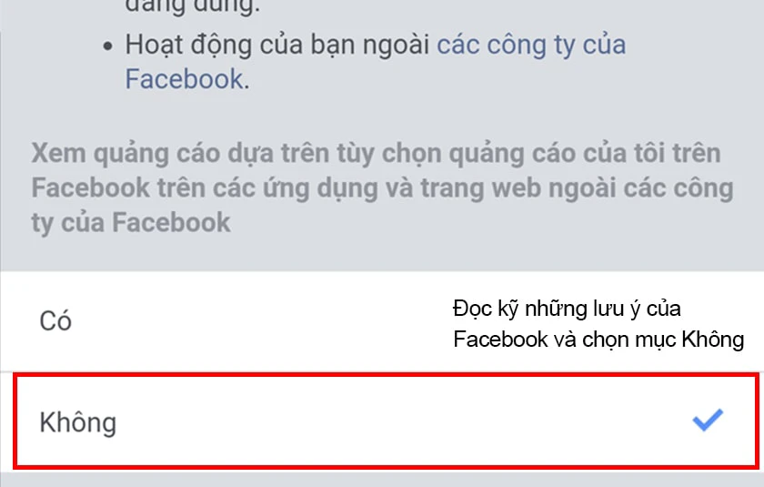The image size is (764, 487).
Task: Click the 'Hoạt động của bạn ngoài' text
Action: pyautogui.click(x=277, y=45)
